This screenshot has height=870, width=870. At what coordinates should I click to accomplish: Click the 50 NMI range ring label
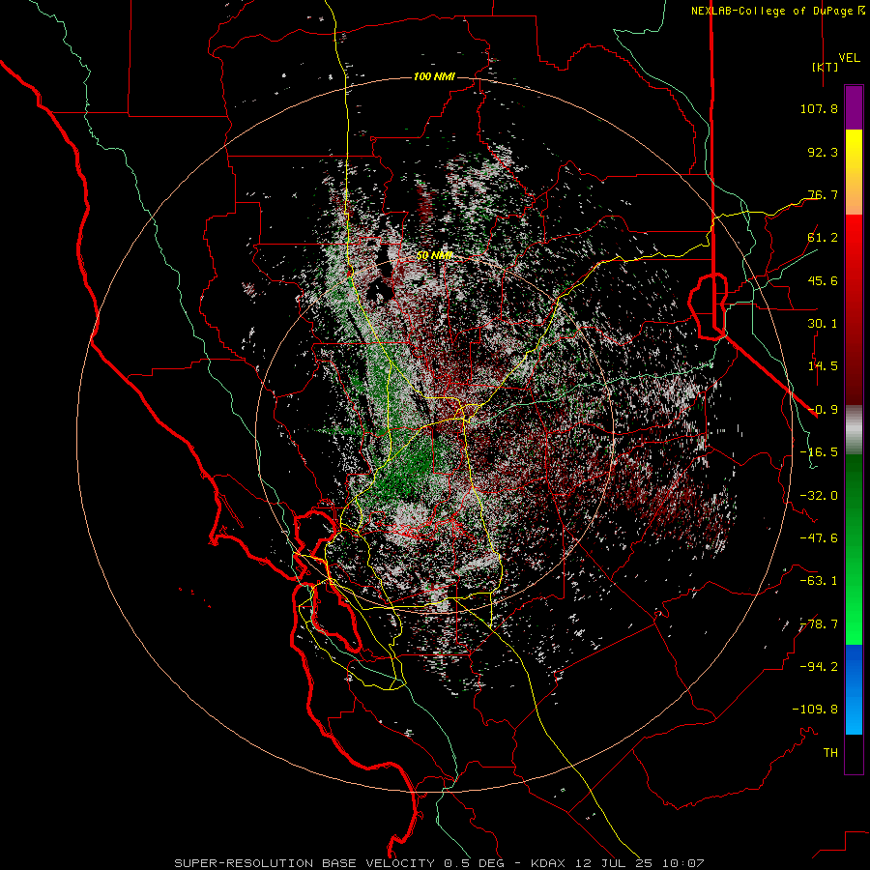click(x=434, y=255)
